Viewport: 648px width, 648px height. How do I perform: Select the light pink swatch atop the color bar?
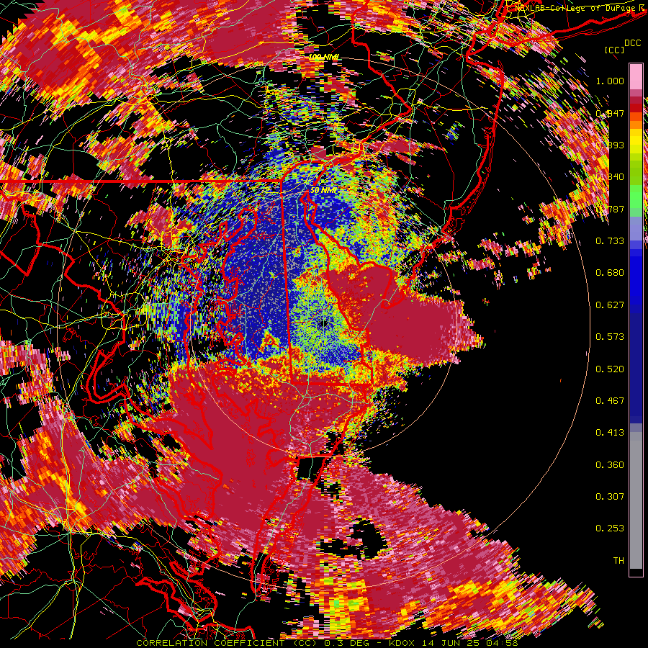pos(636,77)
